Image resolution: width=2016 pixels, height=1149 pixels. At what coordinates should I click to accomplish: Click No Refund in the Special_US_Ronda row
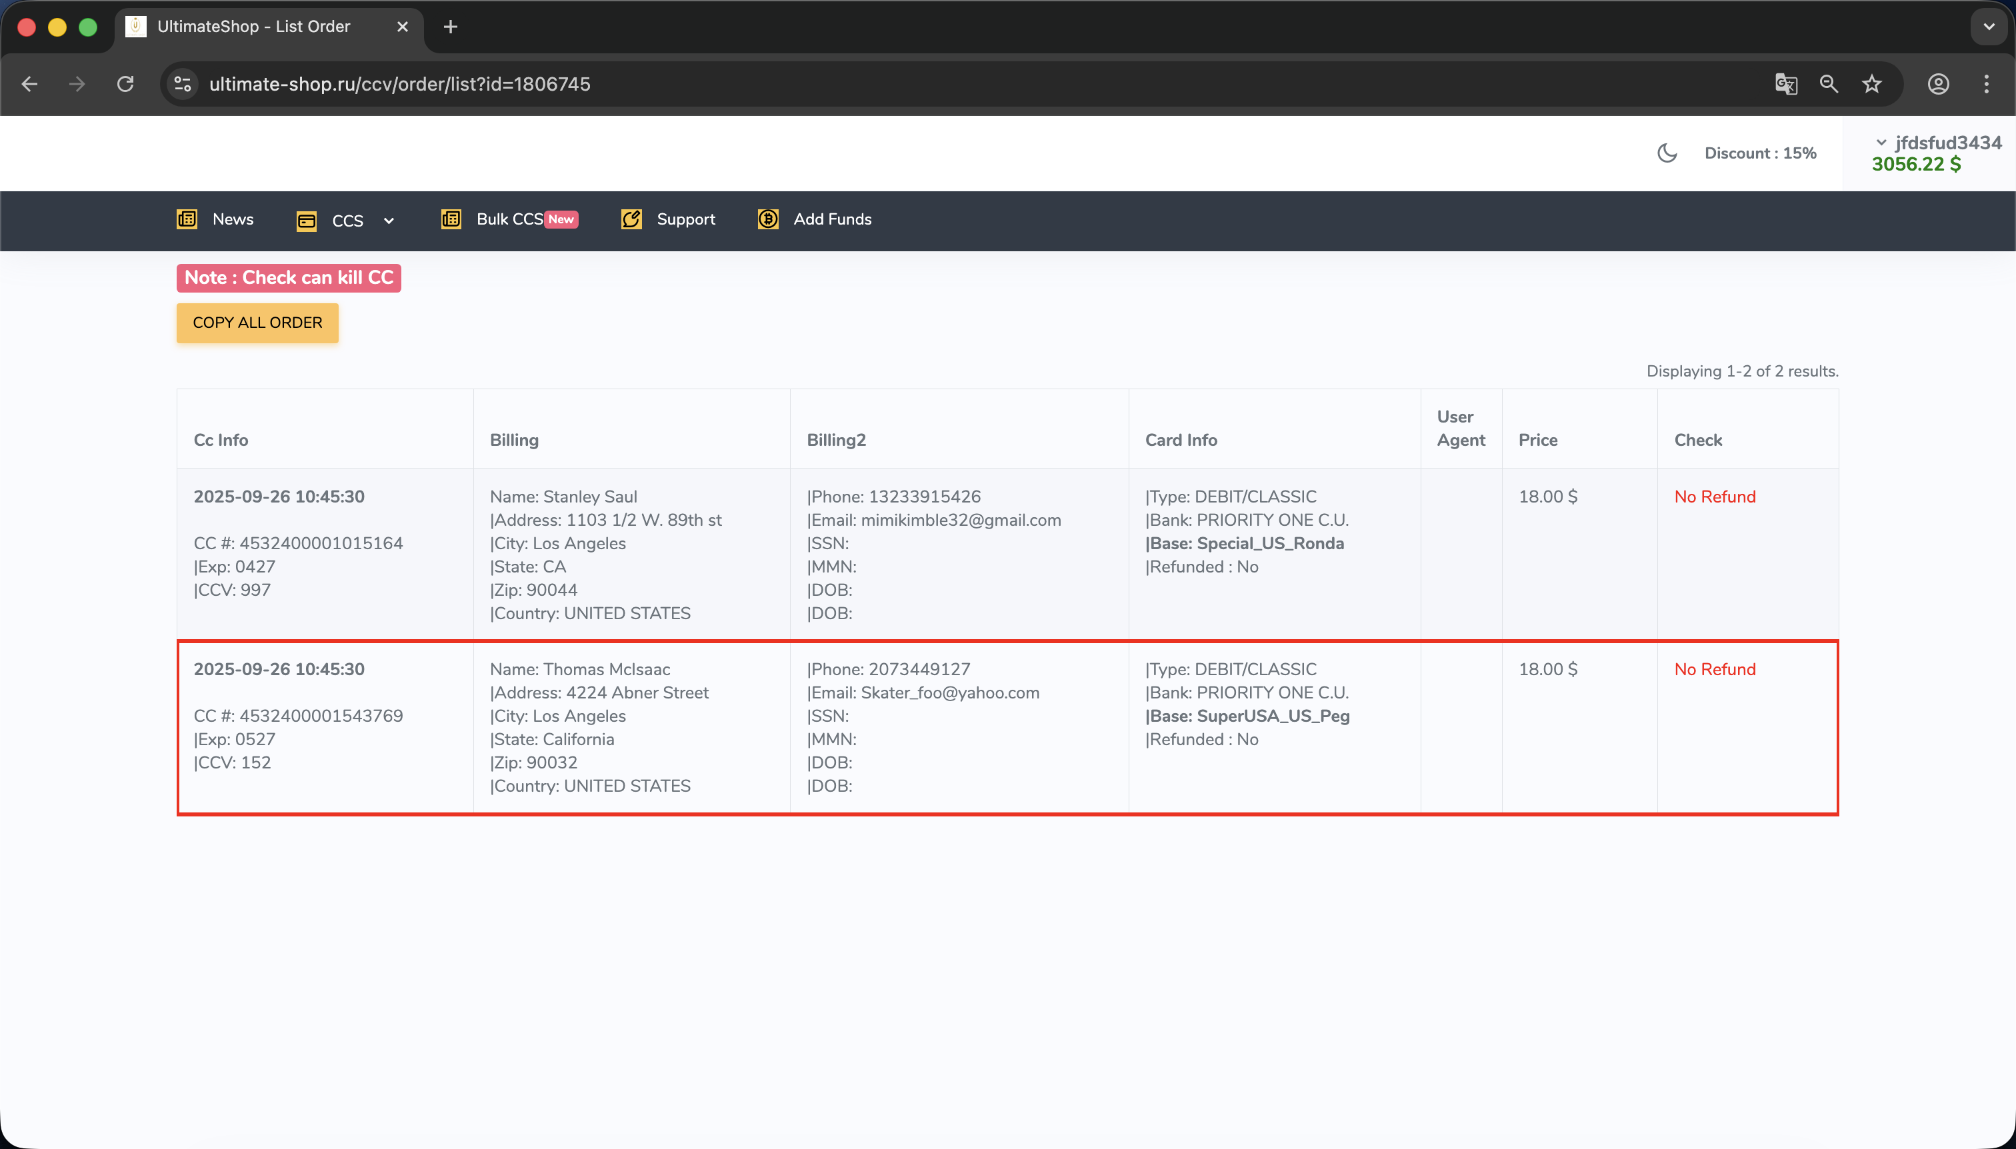[1715, 497]
